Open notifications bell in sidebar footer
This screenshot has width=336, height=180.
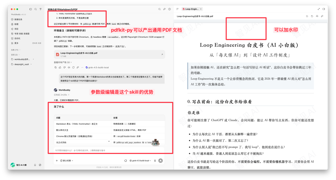pos(35,165)
